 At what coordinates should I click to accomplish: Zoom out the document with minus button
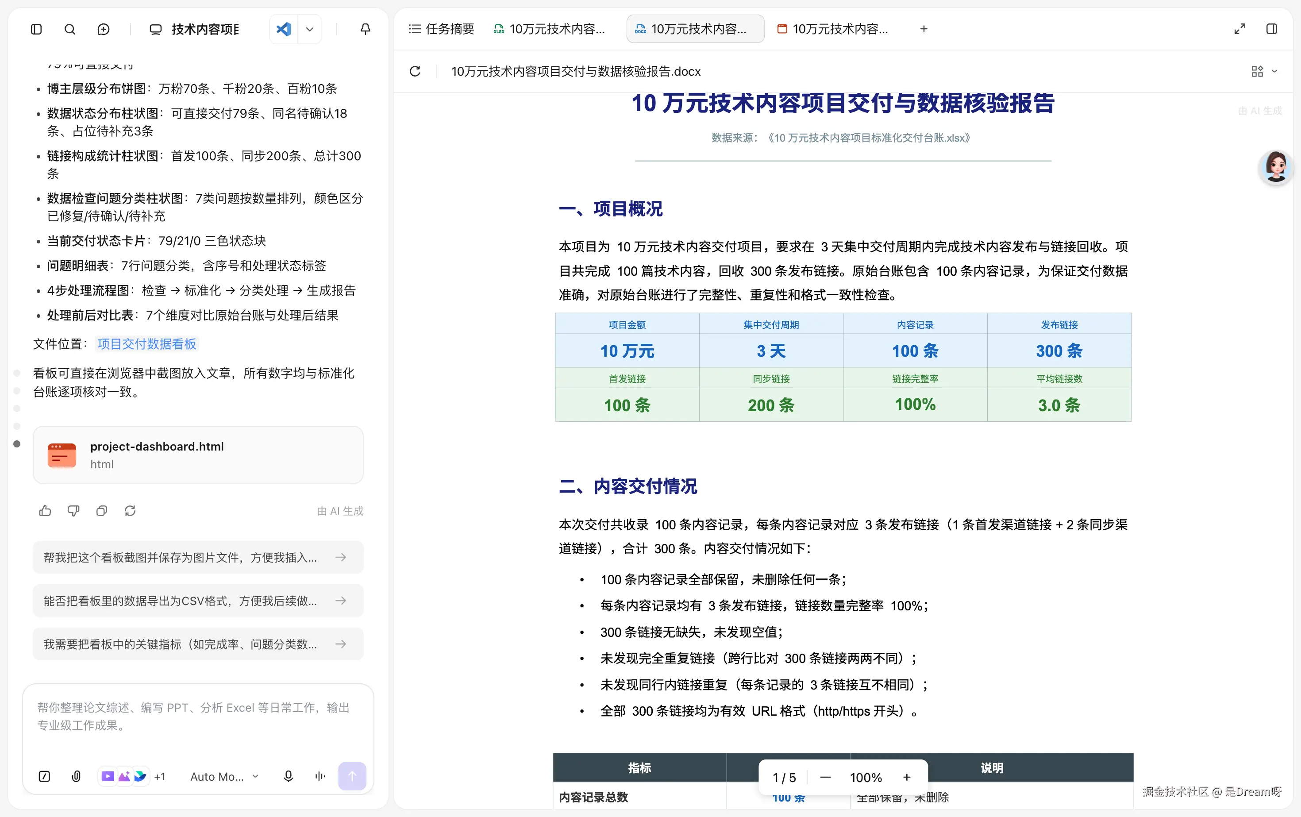click(x=825, y=778)
